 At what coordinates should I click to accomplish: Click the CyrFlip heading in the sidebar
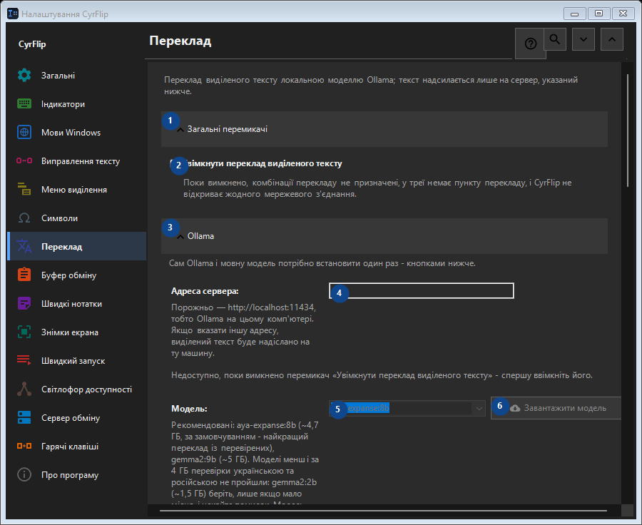pos(32,44)
